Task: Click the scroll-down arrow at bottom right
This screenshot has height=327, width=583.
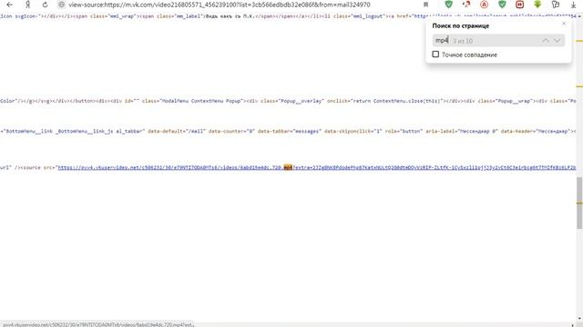Action: click(x=579, y=319)
